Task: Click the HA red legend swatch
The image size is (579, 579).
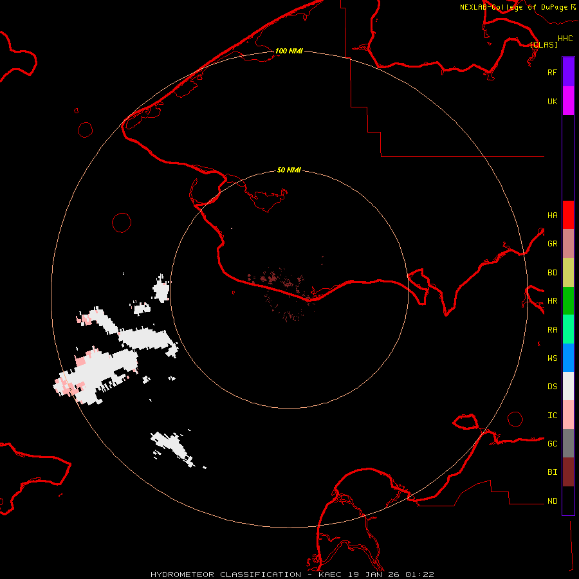Action: [568, 215]
